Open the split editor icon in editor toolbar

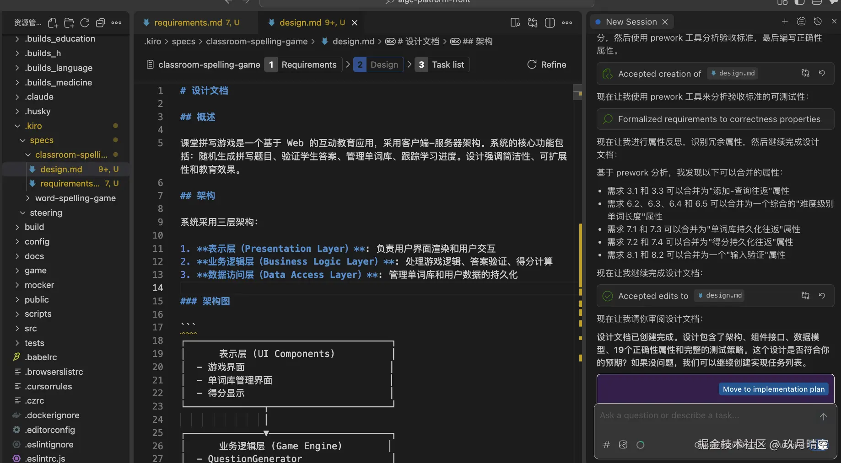(550, 22)
